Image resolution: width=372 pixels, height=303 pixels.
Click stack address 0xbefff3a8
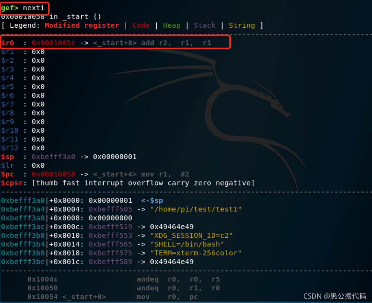pos(23,218)
